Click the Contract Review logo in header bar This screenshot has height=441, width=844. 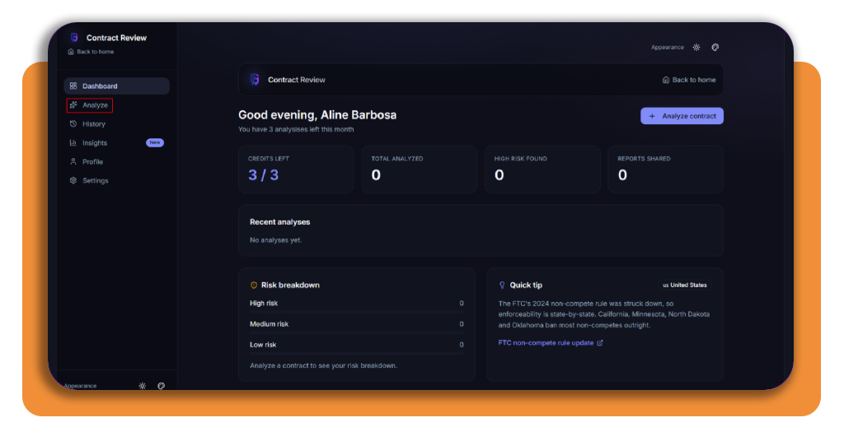point(256,80)
